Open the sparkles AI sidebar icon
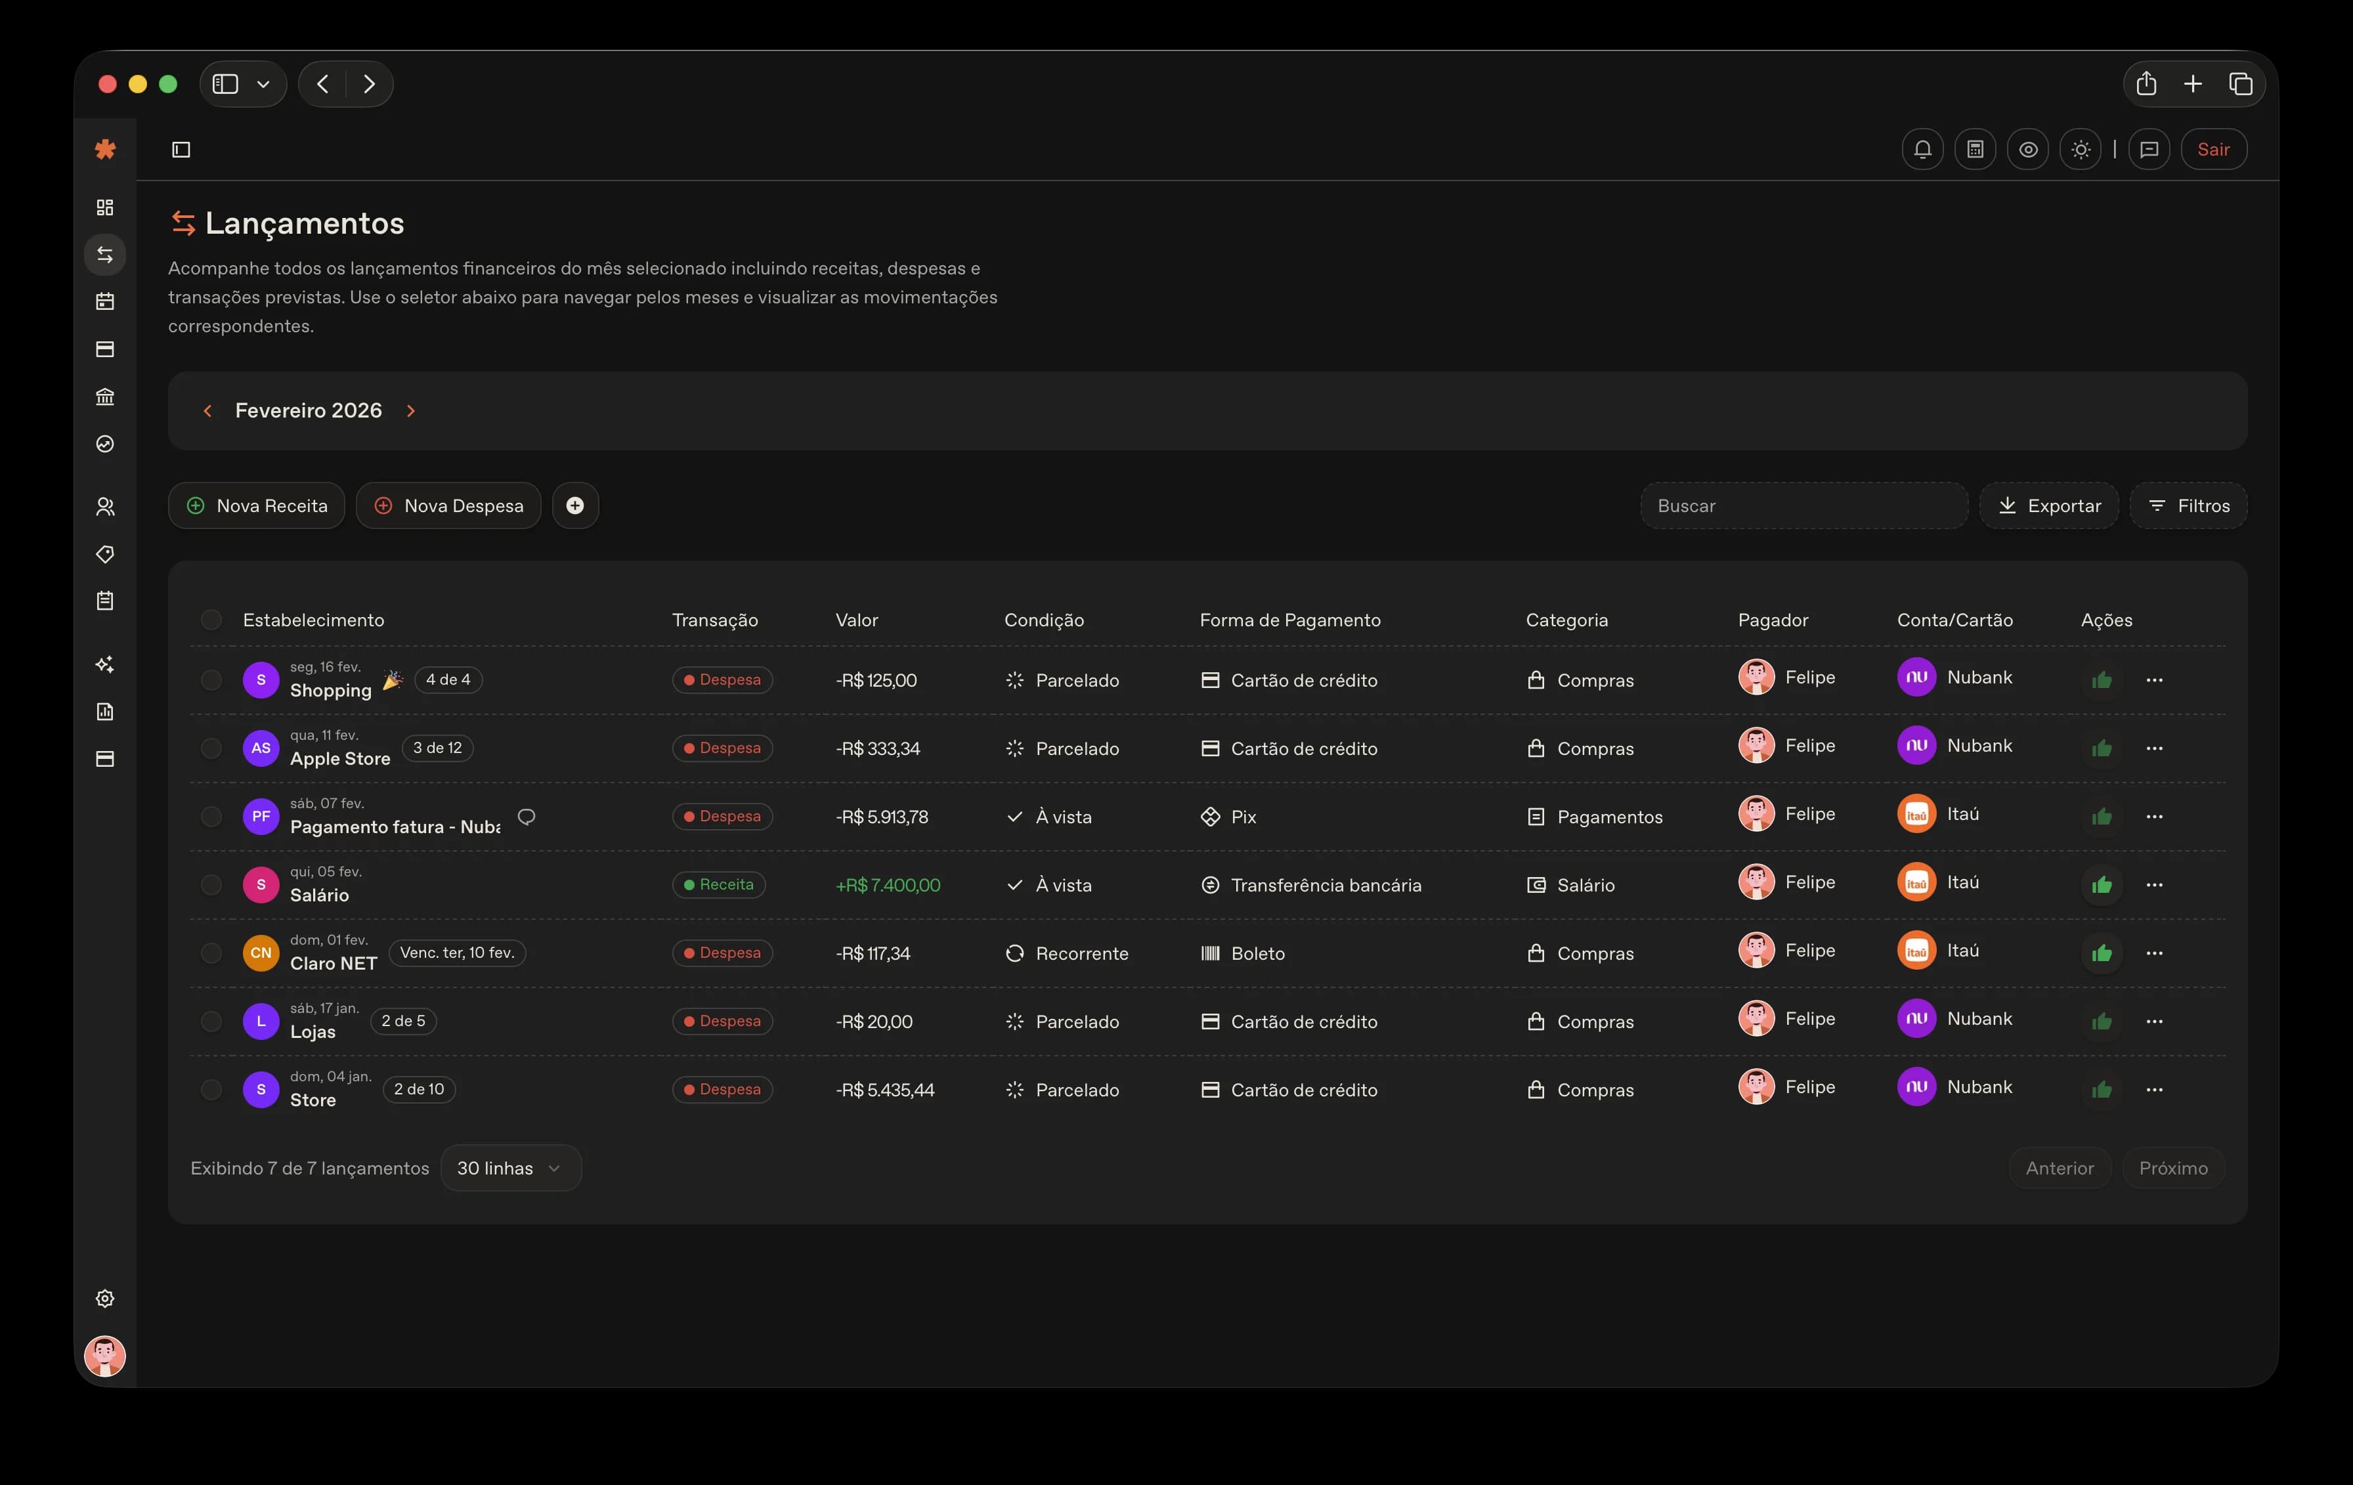This screenshot has width=2353, height=1485. click(106, 664)
